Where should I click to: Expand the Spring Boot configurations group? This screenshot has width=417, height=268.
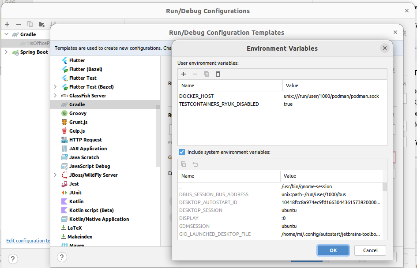(x=7, y=52)
